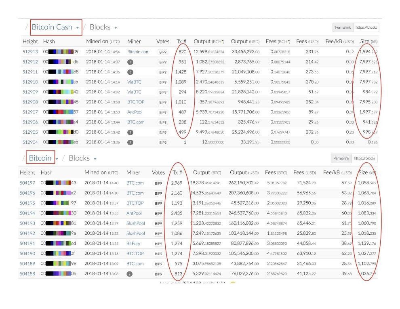Open Bitcoin.com miner link for block 512913

coord(138,52)
